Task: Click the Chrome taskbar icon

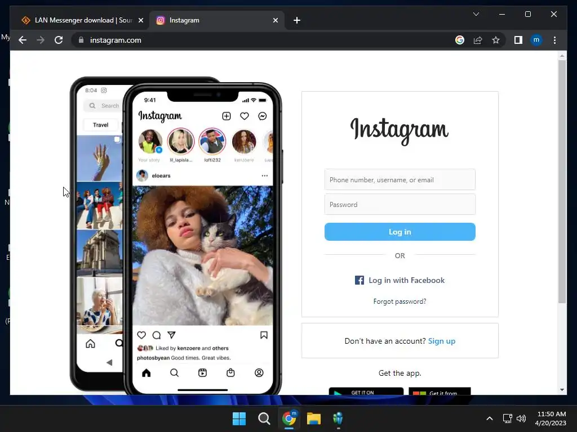Action: tap(289, 418)
